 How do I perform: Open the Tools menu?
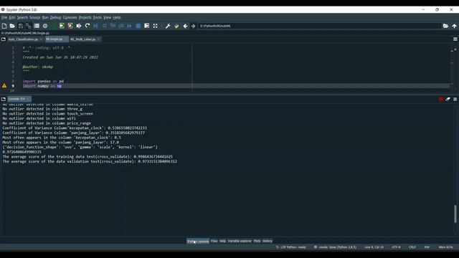coord(98,17)
